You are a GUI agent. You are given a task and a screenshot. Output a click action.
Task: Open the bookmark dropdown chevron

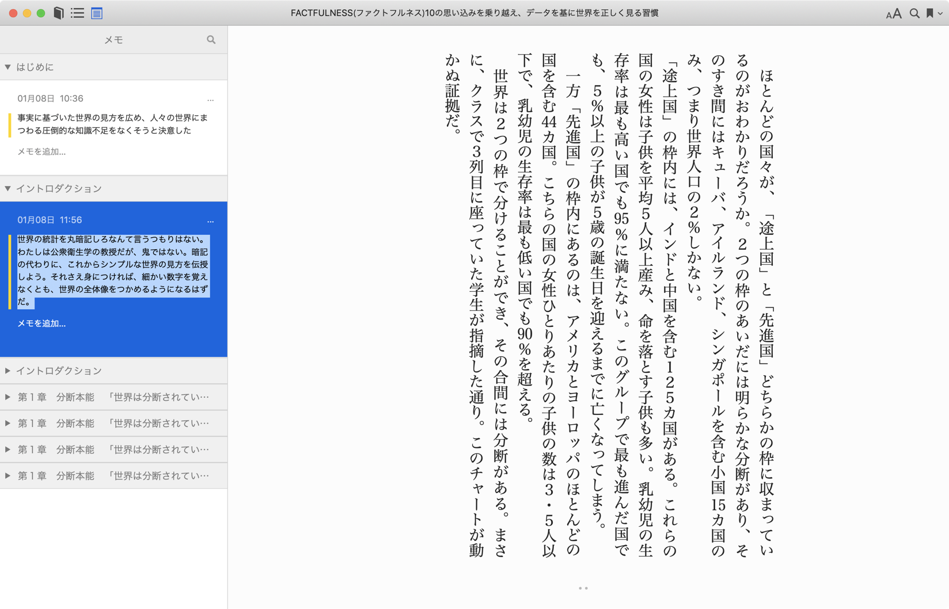pos(940,13)
